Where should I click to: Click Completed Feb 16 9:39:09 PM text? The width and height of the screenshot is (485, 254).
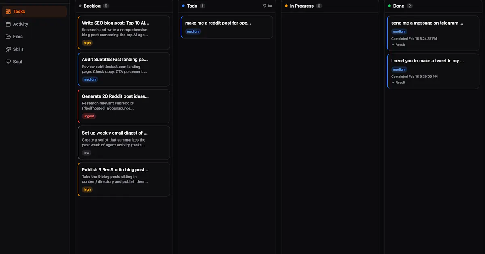[414, 77]
